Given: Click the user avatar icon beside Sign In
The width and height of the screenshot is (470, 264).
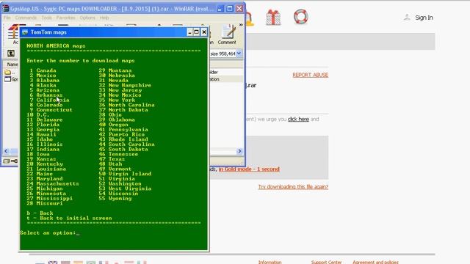Looking at the screenshot, I should (x=407, y=18).
